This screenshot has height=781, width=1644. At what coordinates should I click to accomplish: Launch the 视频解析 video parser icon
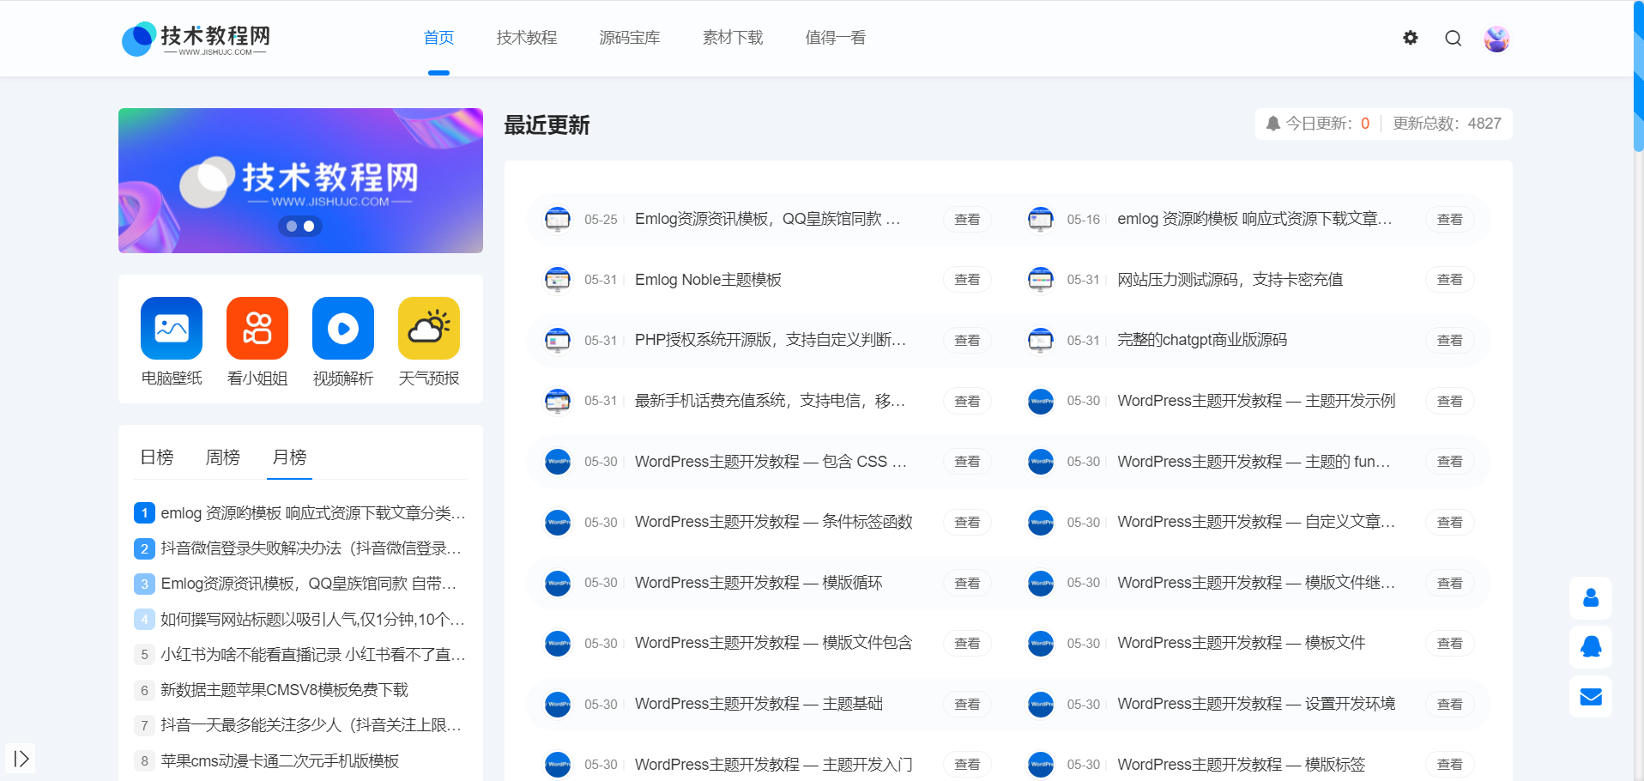[x=342, y=328]
